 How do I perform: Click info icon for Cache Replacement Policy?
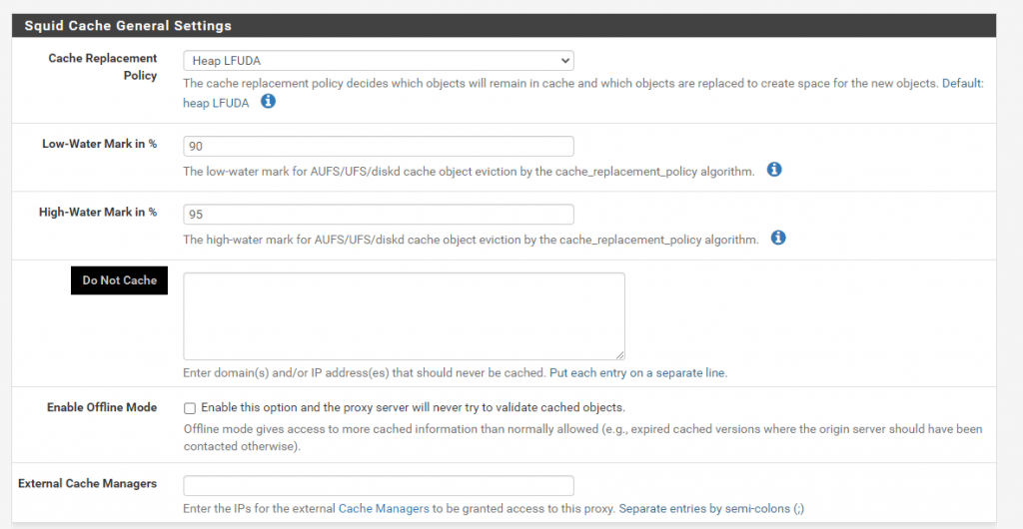click(268, 102)
